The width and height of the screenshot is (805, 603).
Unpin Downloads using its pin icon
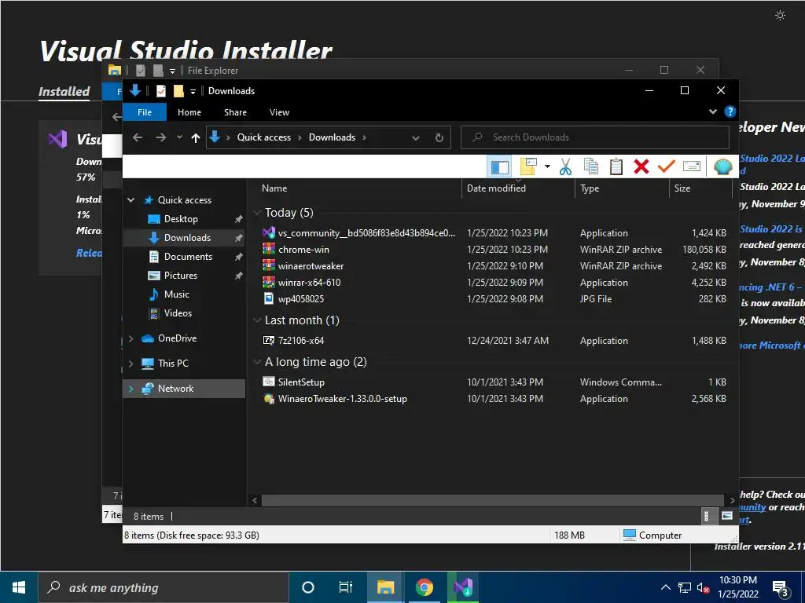click(238, 238)
